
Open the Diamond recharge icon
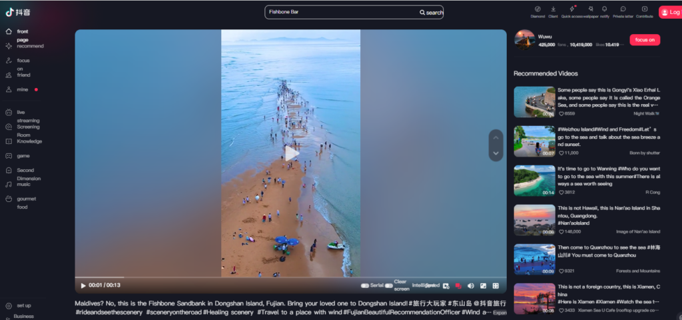coord(537,9)
